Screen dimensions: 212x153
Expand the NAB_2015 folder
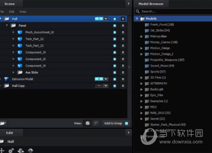click(x=142, y=113)
